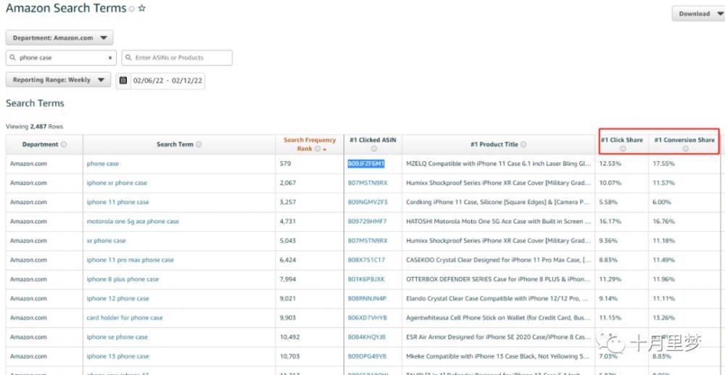The image size is (725, 375).
Task: Click the conversion share value 6.00%
Action: (662, 202)
